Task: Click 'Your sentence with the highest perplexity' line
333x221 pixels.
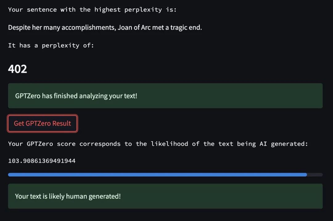Action: 92,10
